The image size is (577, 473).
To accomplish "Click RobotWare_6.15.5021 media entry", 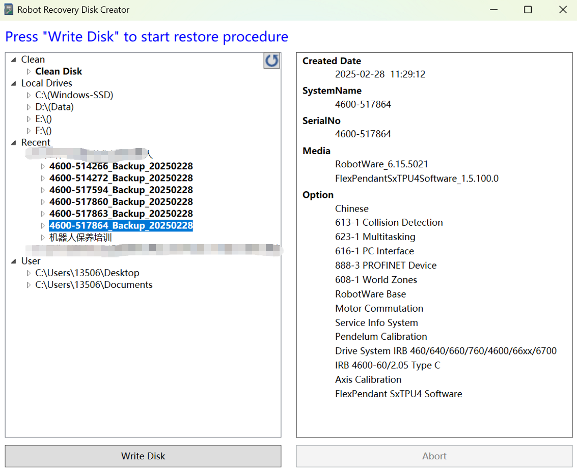I will pos(381,164).
